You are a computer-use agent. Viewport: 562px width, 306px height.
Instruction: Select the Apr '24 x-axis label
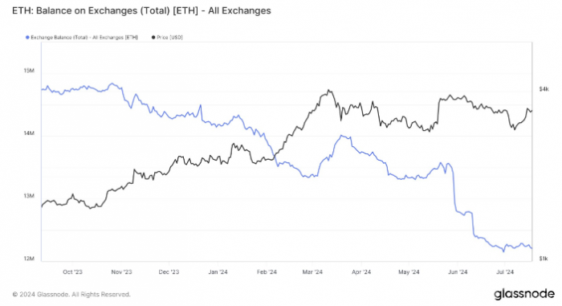361,272
